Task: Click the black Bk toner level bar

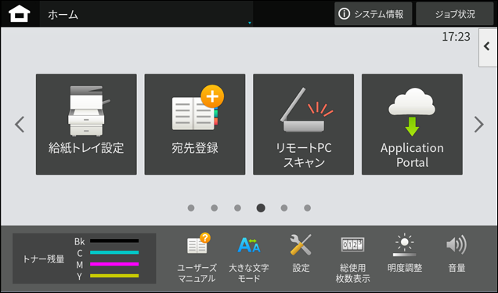Action: click(x=114, y=241)
